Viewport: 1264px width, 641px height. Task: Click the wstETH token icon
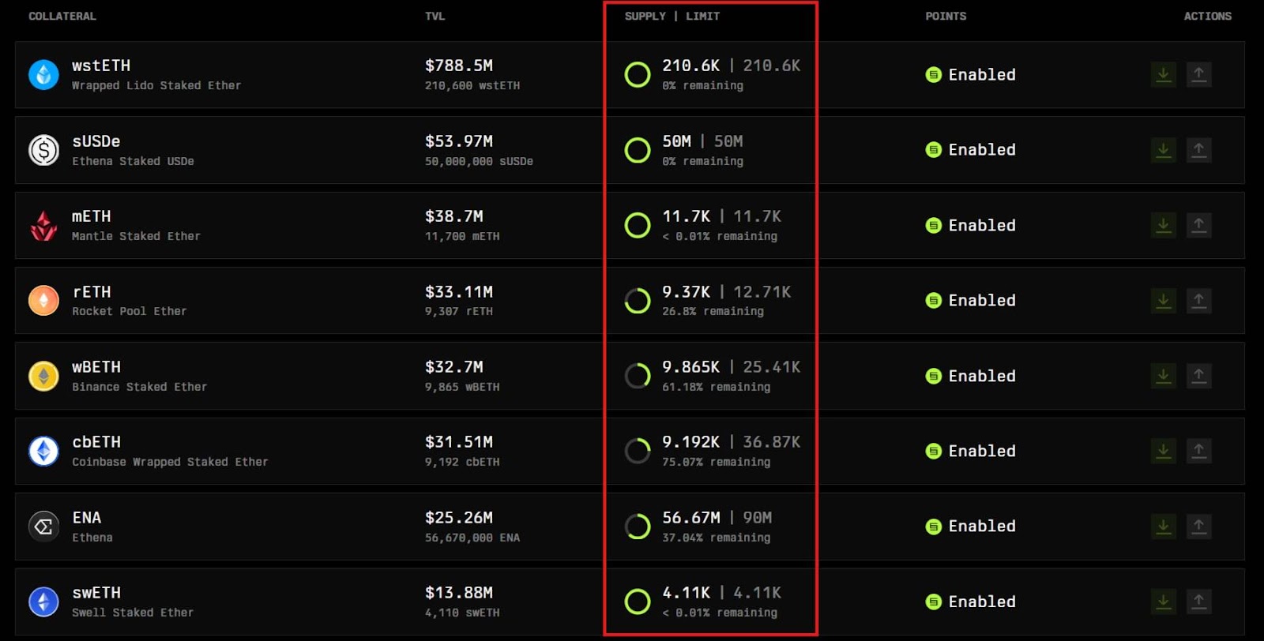[x=43, y=75]
